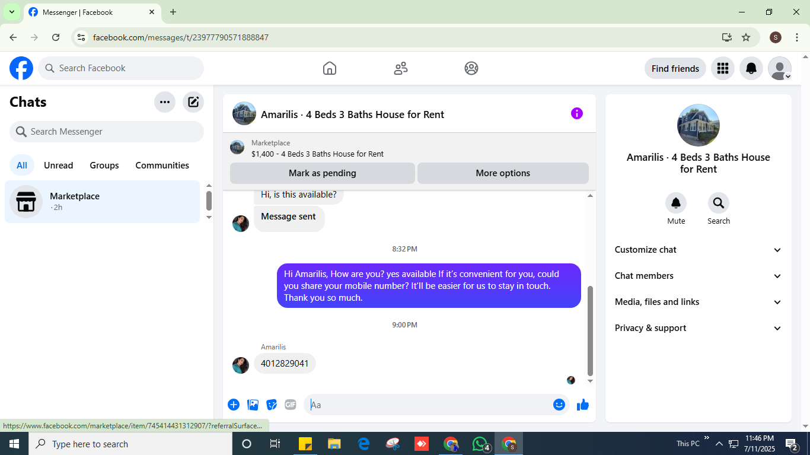The height and width of the screenshot is (455, 810).
Task: Select the Messenger | Facebook browser tab
Action: click(x=92, y=12)
